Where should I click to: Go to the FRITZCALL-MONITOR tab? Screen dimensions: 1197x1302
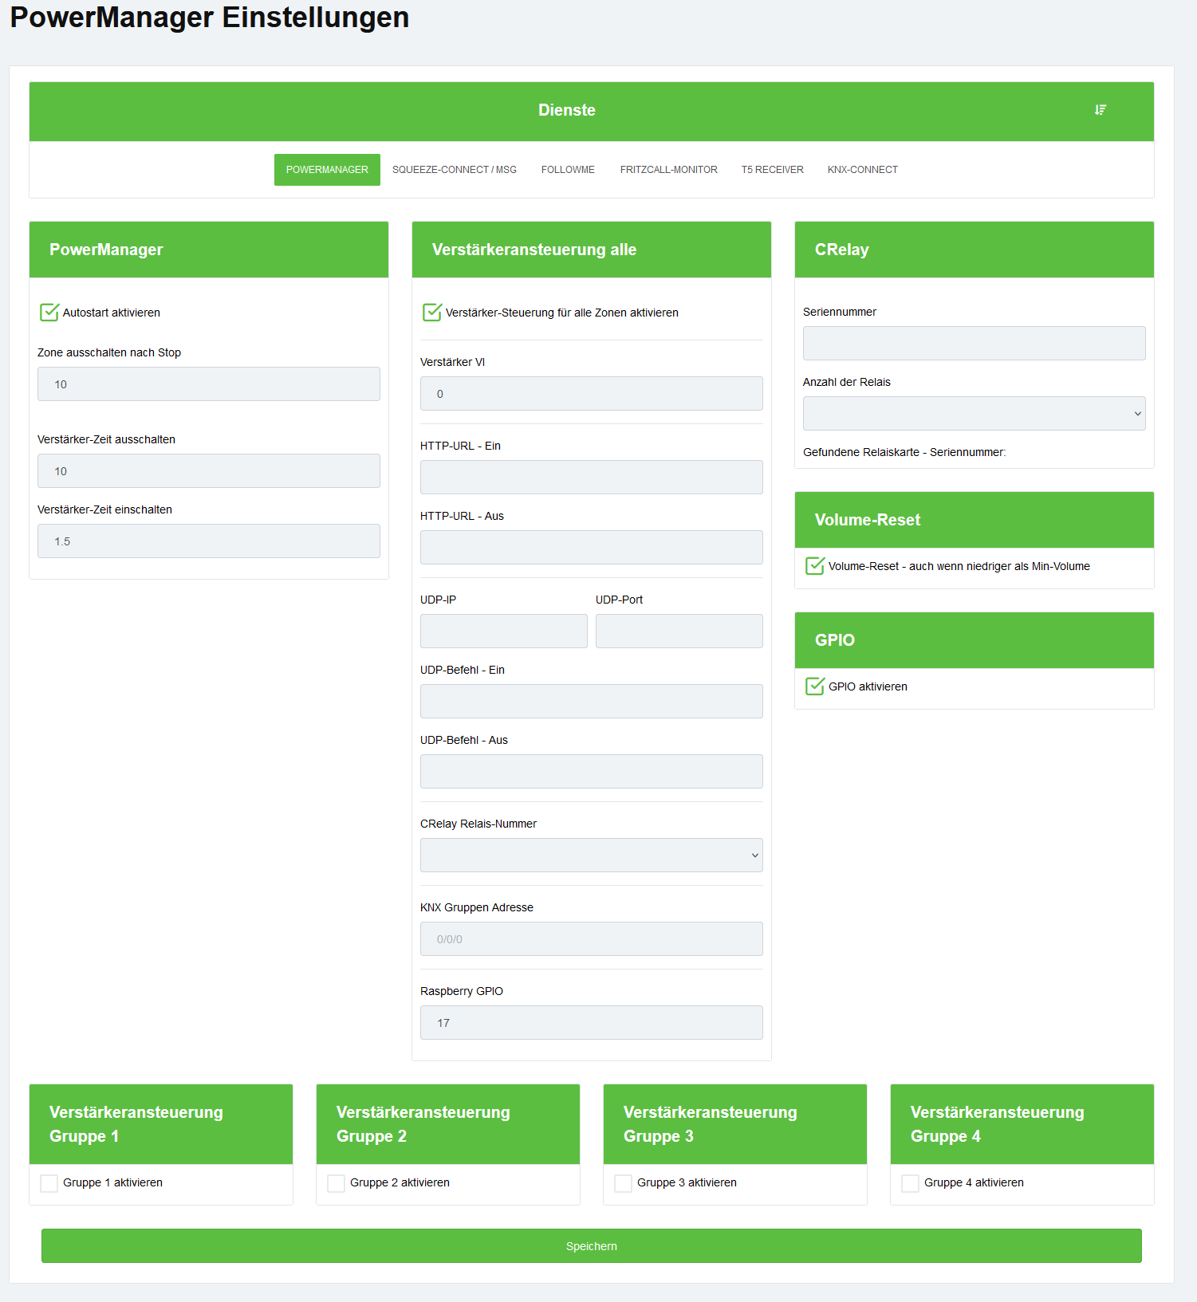[x=668, y=170]
